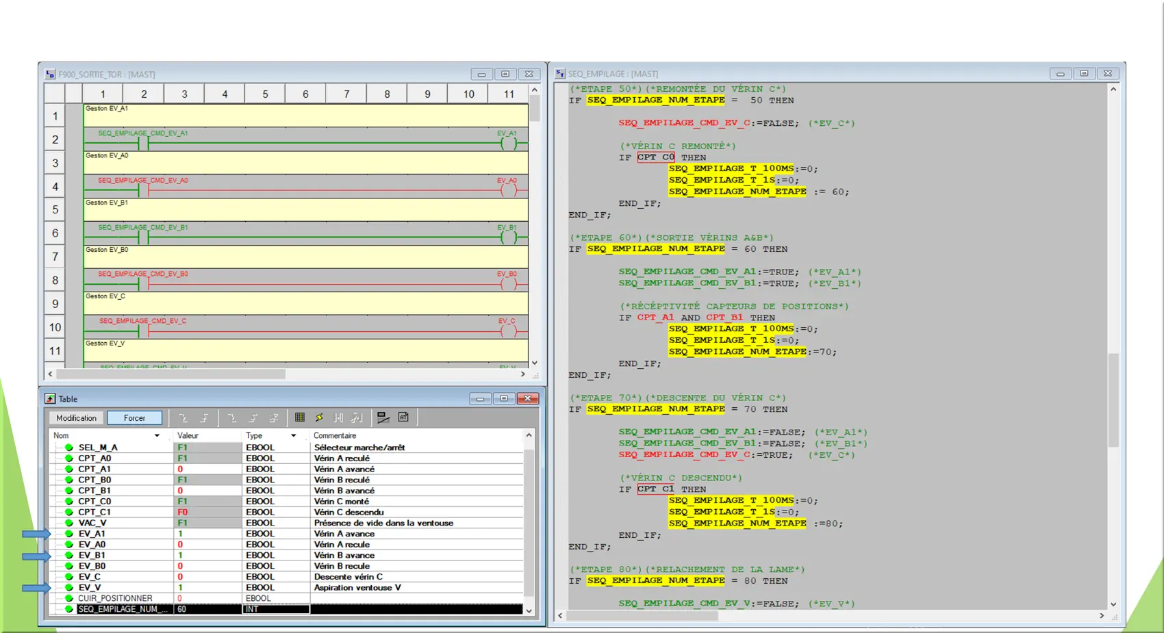The height and width of the screenshot is (633, 1164).
Task: Click the Forcer button in Table window
Action: [x=135, y=417]
